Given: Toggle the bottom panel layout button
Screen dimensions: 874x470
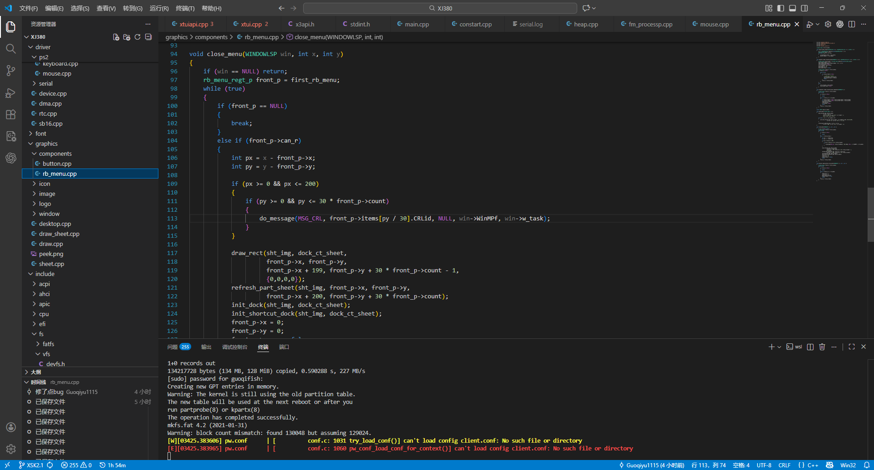Looking at the screenshot, I should click(x=793, y=8).
